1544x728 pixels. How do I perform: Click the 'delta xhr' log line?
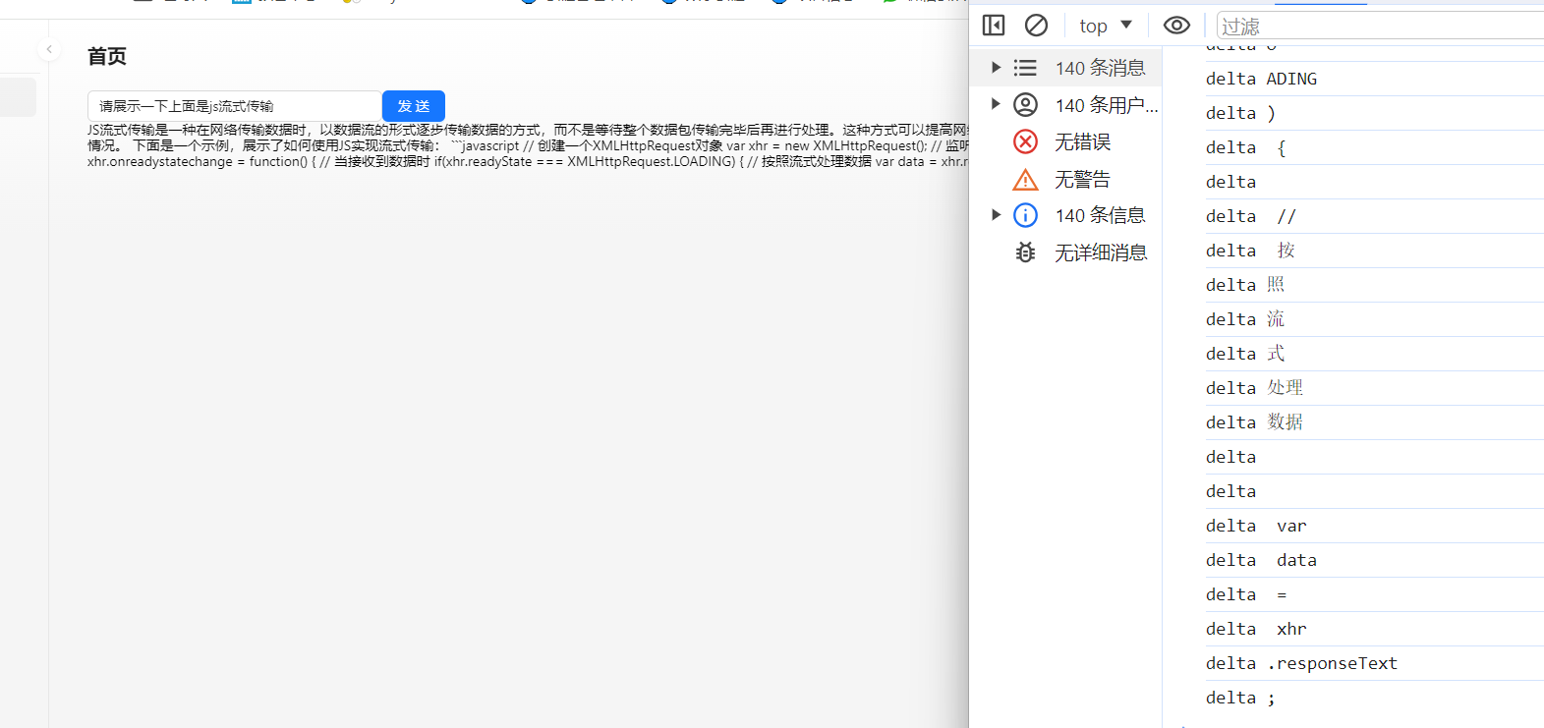click(x=1375, y=629)
